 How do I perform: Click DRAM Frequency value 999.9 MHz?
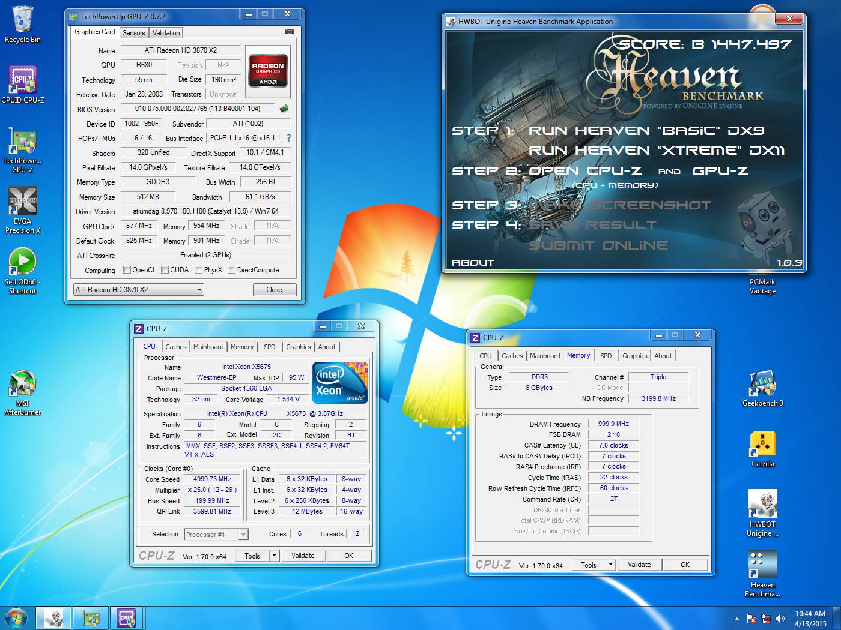(x=613, y=424)
